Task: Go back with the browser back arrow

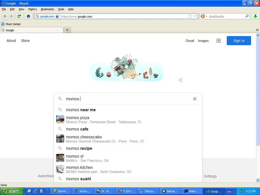Action: click(5, 16)
